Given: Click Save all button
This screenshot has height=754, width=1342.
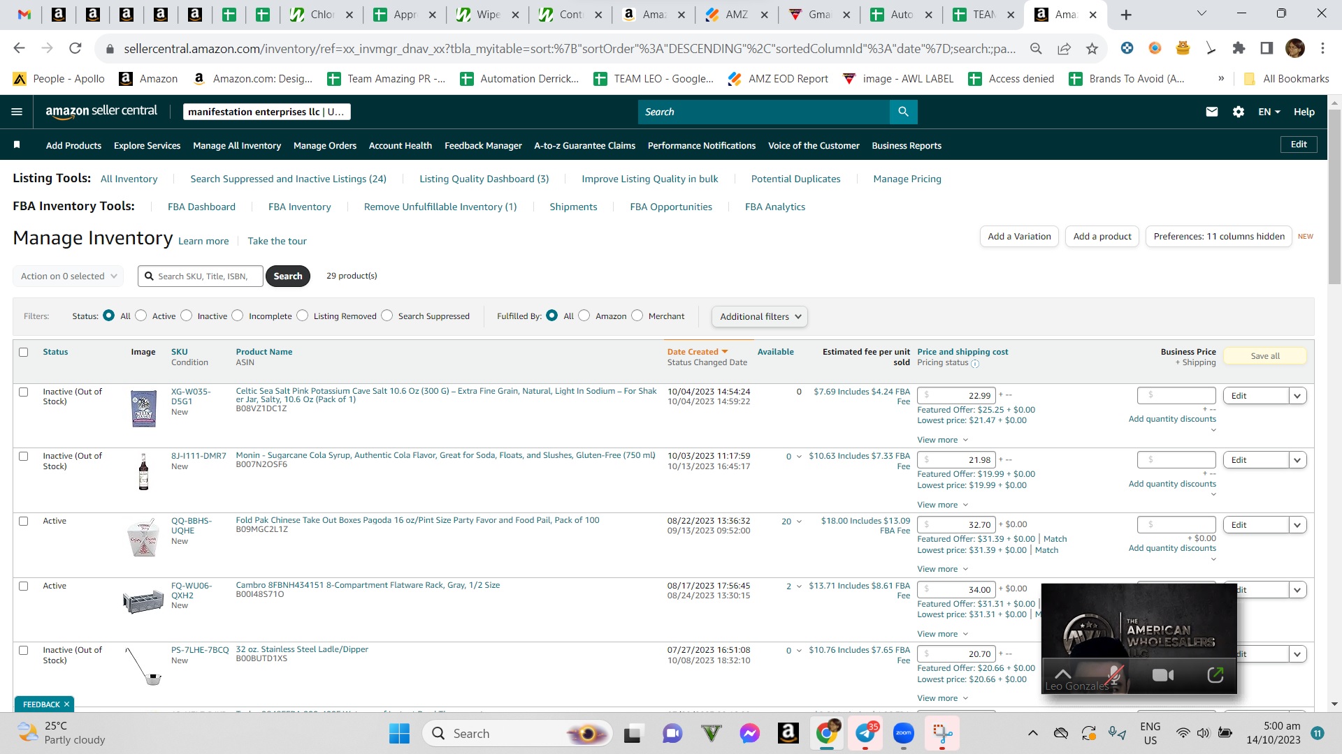Looking at the screenshot, I should [1265, 356].
